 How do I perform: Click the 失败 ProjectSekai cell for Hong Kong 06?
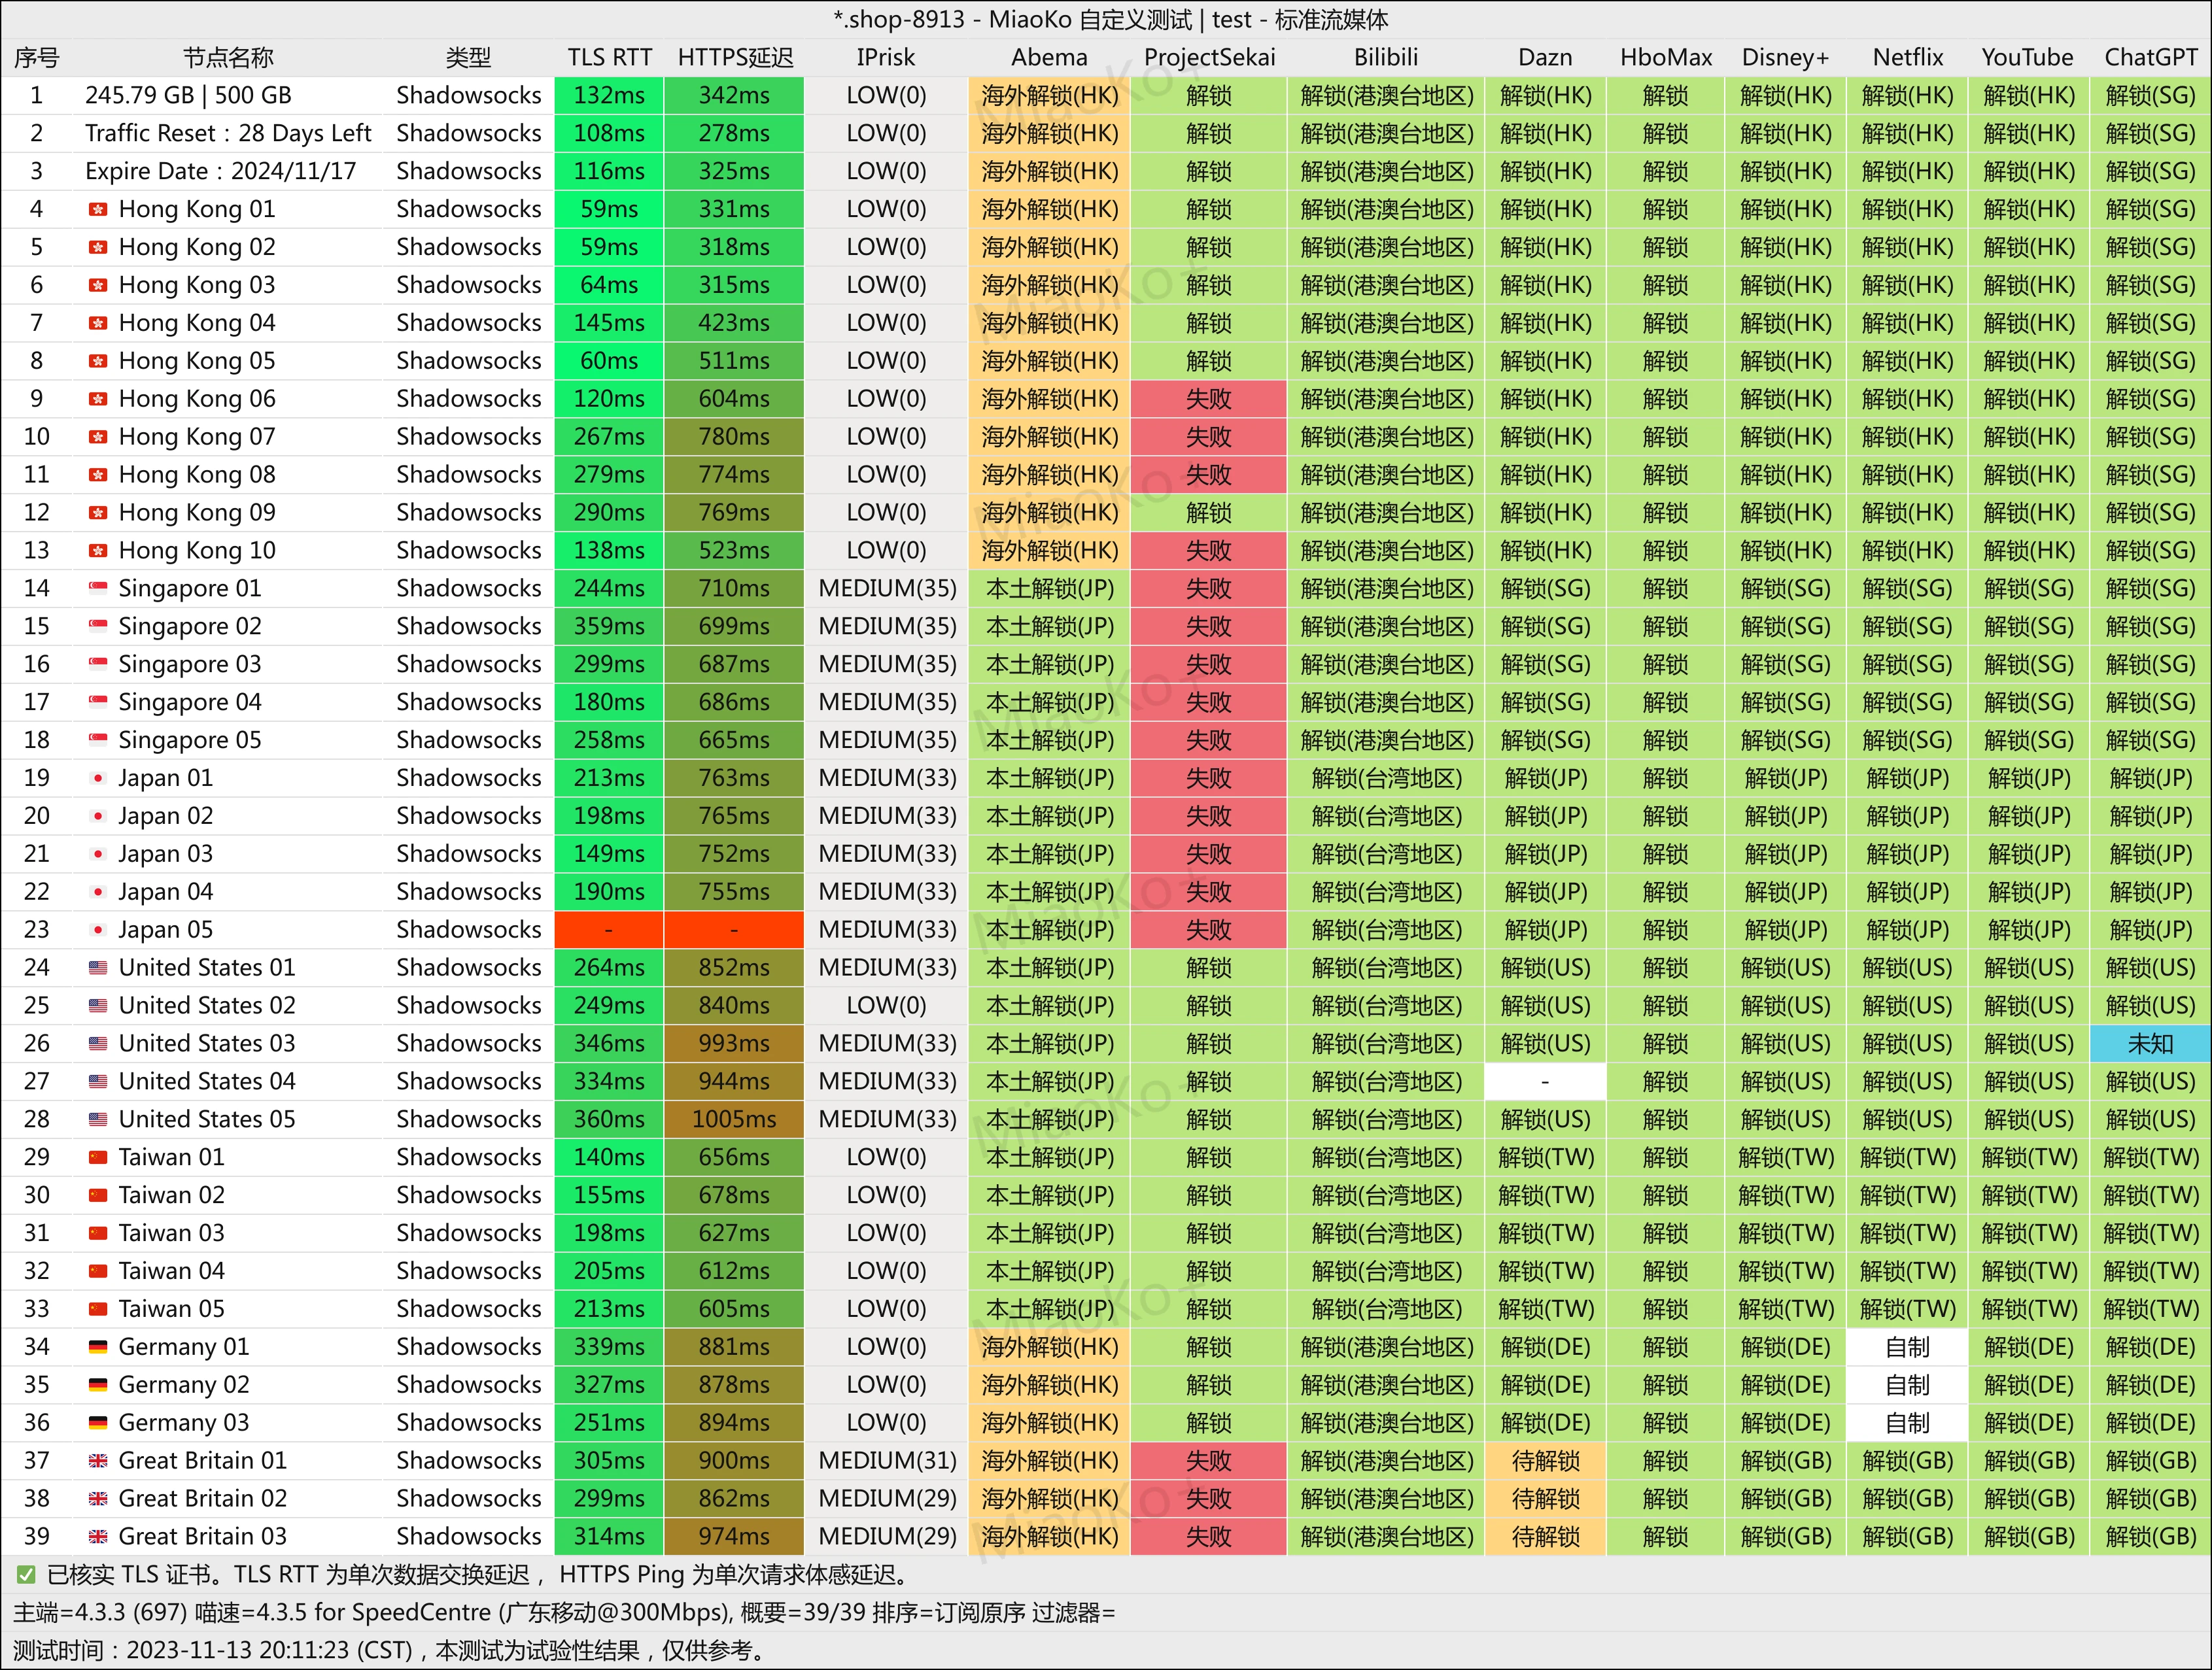pyautogui.click(x=1209, y=399)
